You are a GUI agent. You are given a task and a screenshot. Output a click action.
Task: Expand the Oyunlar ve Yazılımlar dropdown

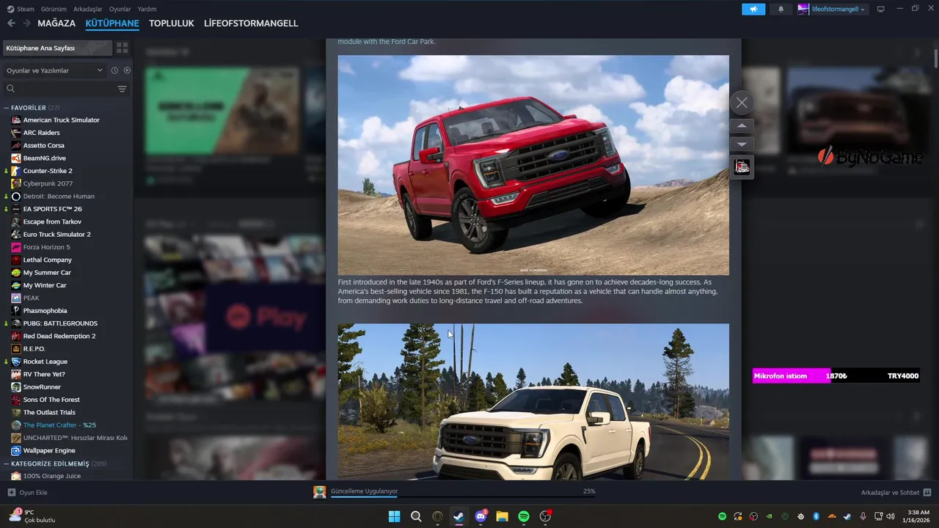click(54, 70)
